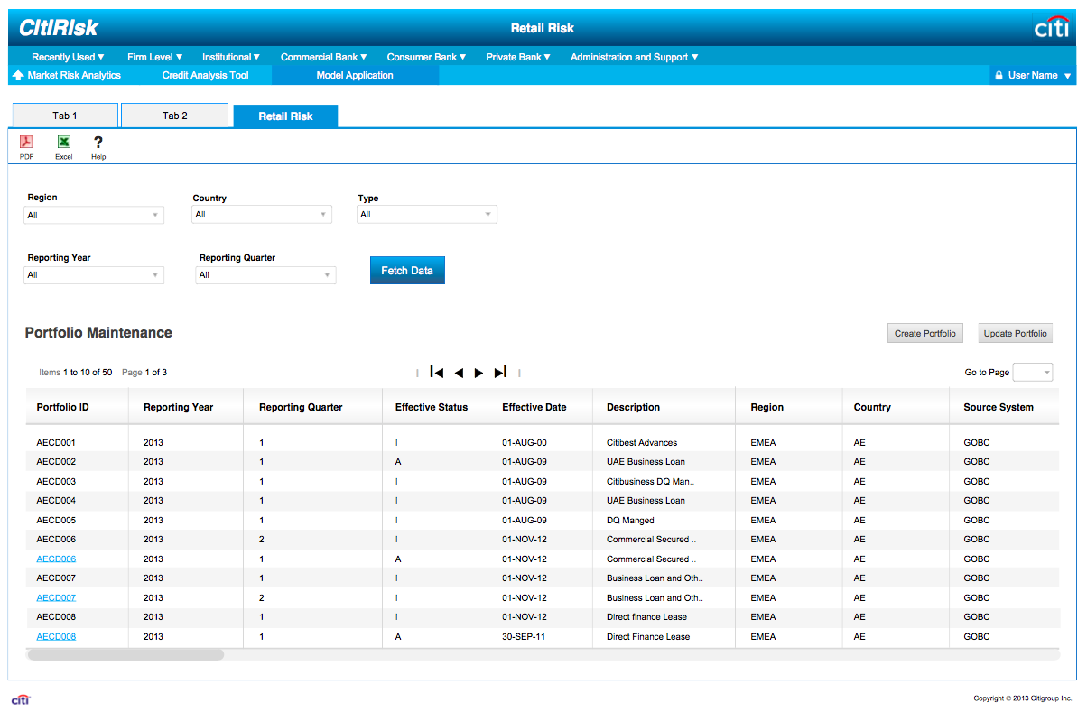Viewport: 1087px width, 712px height.
Task: Click UAE Business Loan in the AECD002 row
Action: pos(646,462)
